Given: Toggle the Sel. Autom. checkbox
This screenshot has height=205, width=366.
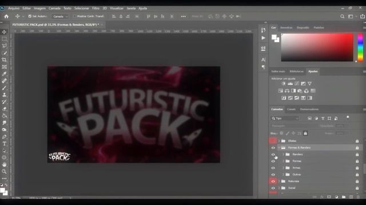Looking at the screenshot, I should click(x=30, y=17).
